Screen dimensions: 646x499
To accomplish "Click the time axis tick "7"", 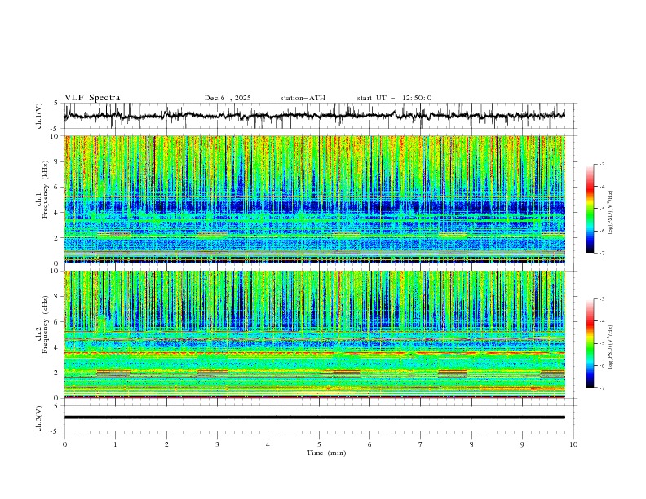I will point(421,444).
